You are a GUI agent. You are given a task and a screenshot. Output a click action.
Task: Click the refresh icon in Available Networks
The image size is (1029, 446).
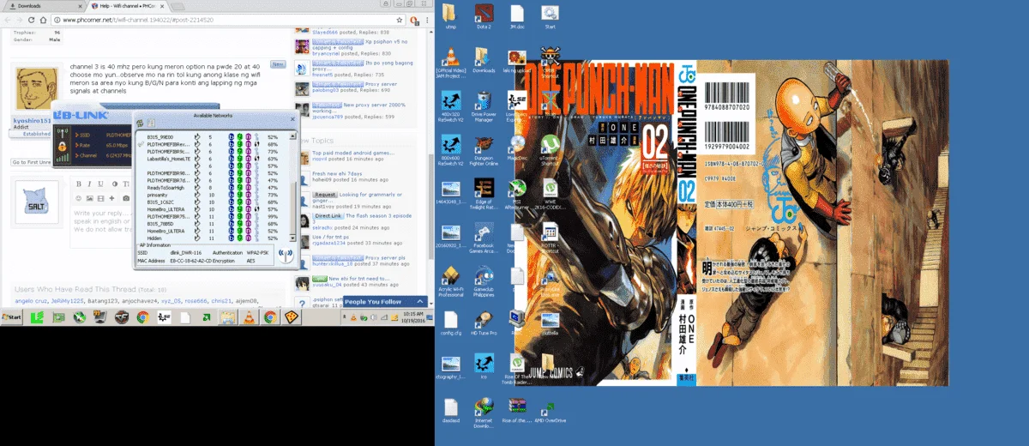point(139,124)
